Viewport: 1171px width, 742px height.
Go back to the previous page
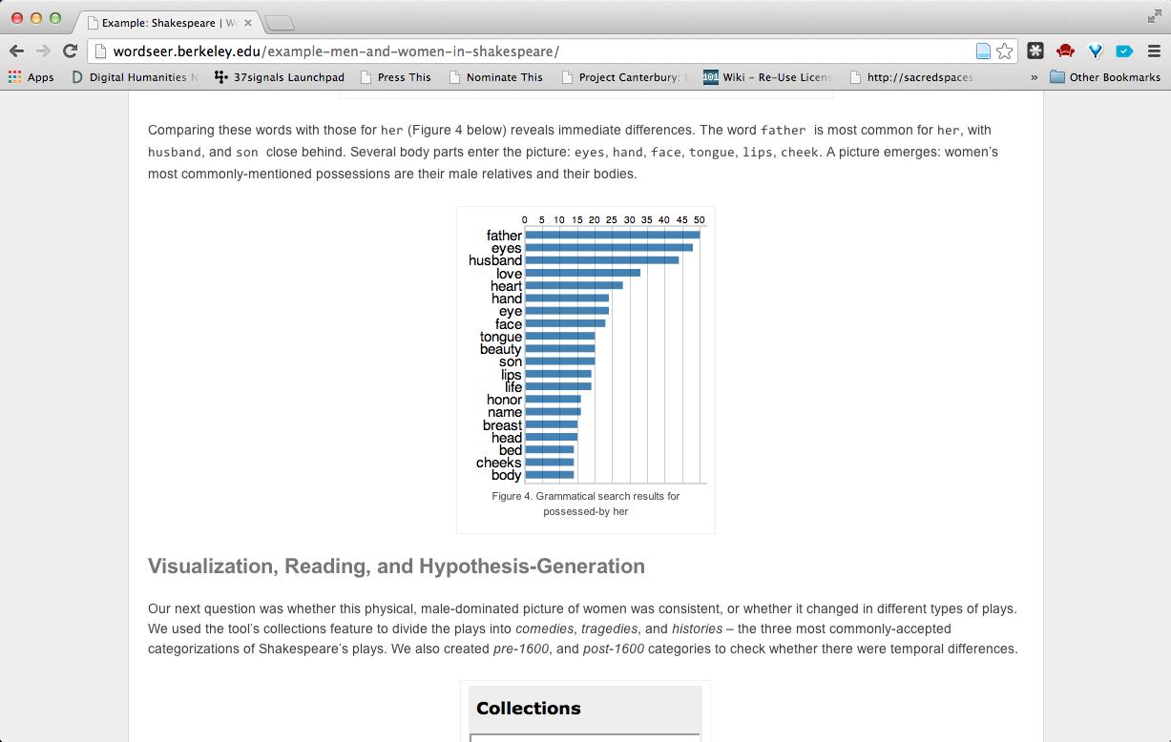[16, 52]
